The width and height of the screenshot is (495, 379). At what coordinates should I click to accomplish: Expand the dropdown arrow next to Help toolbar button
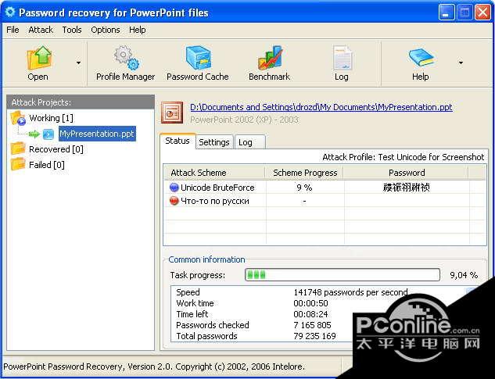point(461,63)
